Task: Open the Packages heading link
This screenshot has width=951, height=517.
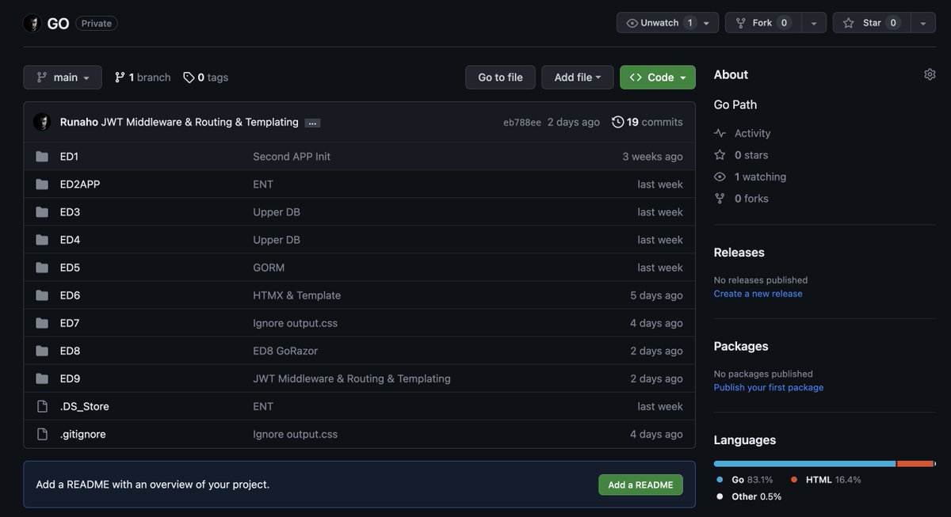Action: (741, 346)
